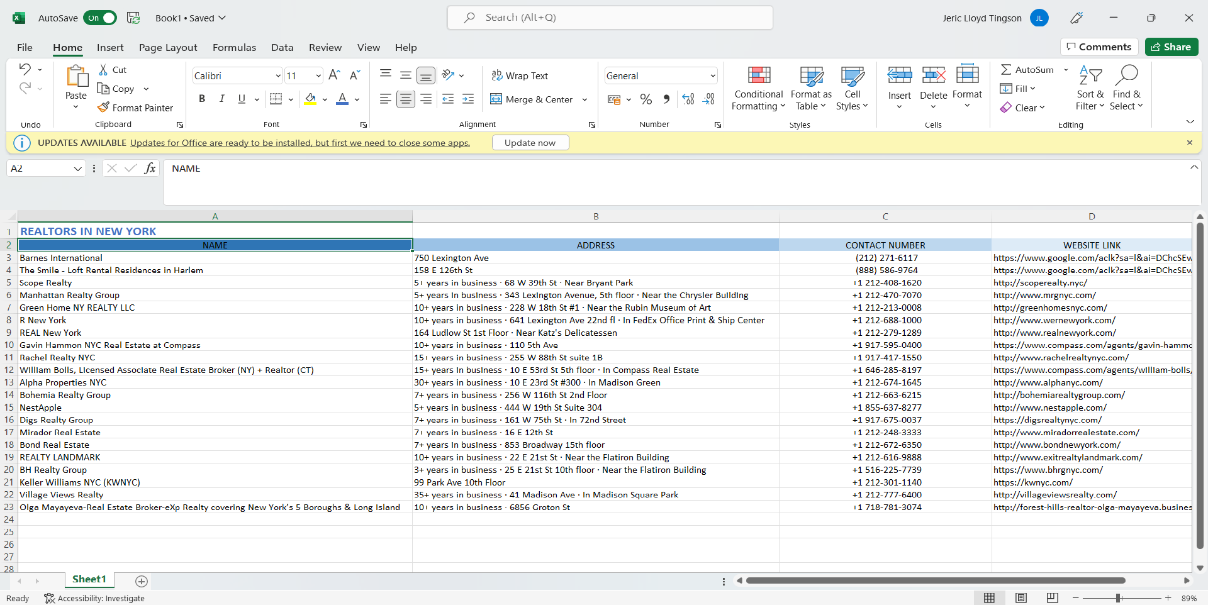The image size is (1208, 605).
Task: Click the Search box
Action: click(x=610, y=18)
